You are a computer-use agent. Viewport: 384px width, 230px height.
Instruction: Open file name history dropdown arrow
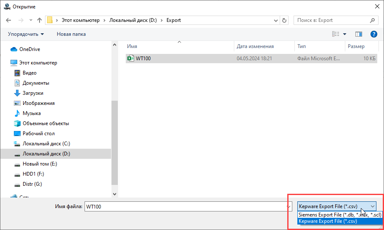(x=289, y=206)
